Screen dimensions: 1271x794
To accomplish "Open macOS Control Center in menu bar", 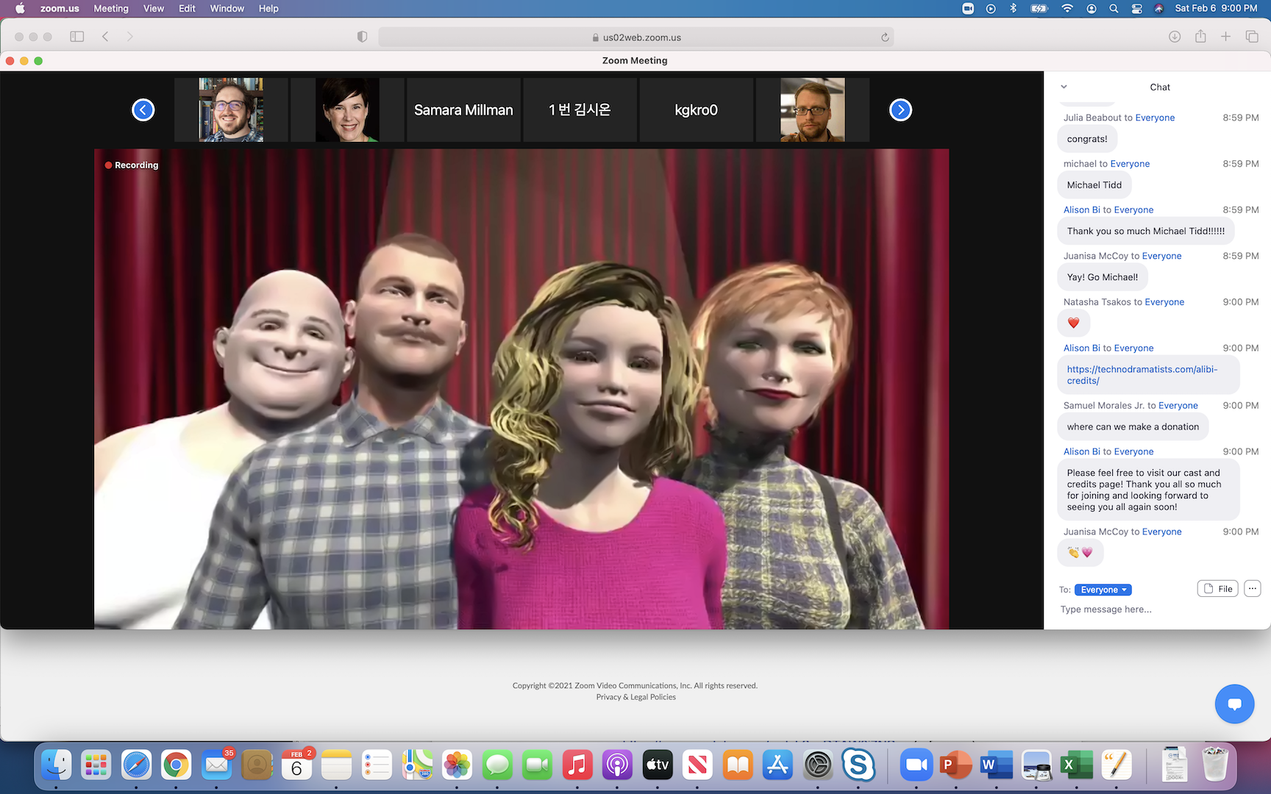I will click(x=1136, y=8).
